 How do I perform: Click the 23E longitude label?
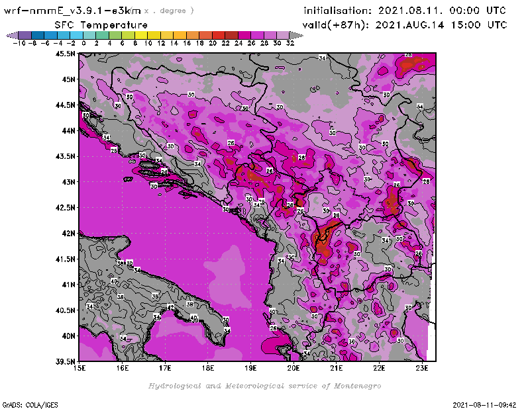[422, 368]
